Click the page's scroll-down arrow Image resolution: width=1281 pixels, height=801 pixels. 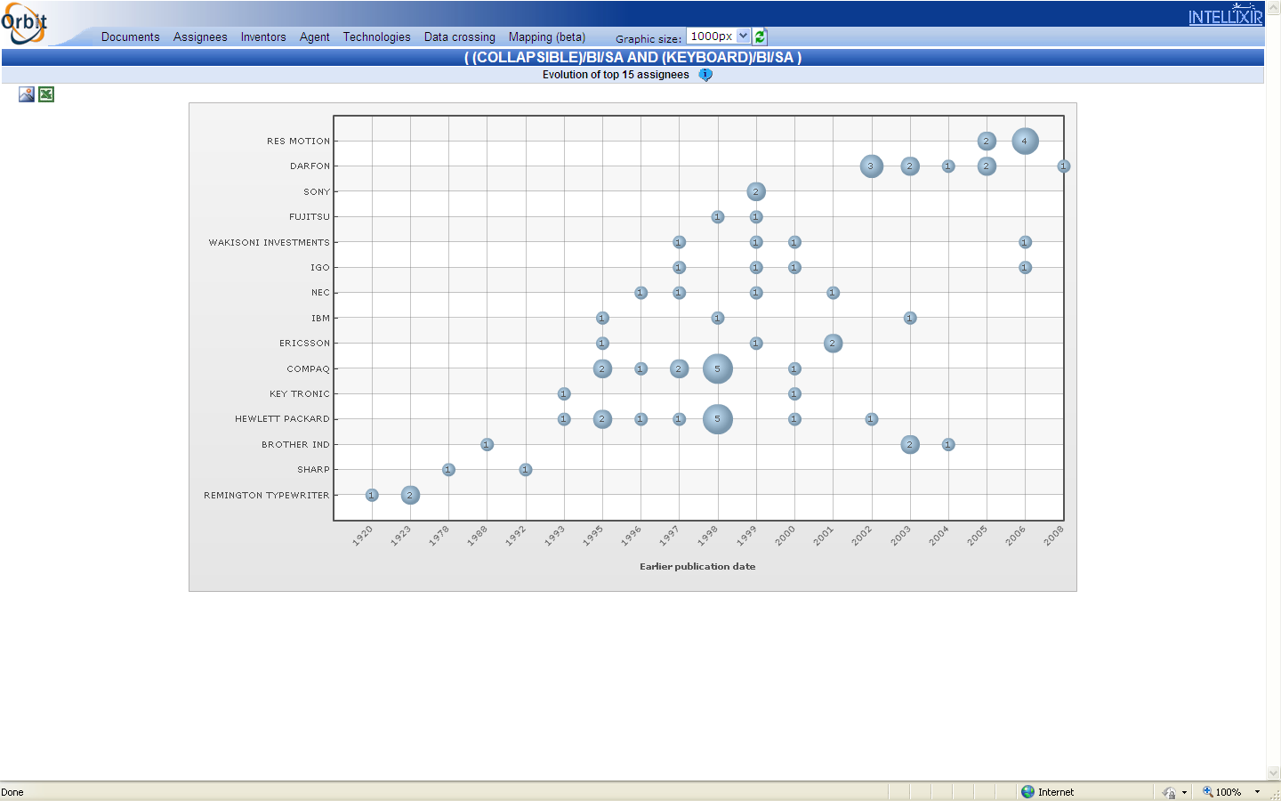point(1273,773)
